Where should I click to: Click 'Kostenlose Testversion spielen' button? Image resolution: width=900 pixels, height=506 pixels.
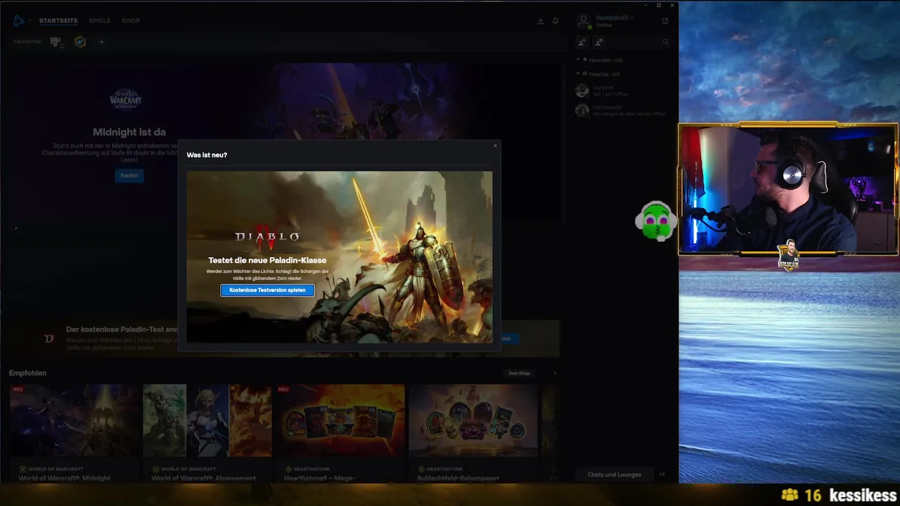click(x=267, y=290)
